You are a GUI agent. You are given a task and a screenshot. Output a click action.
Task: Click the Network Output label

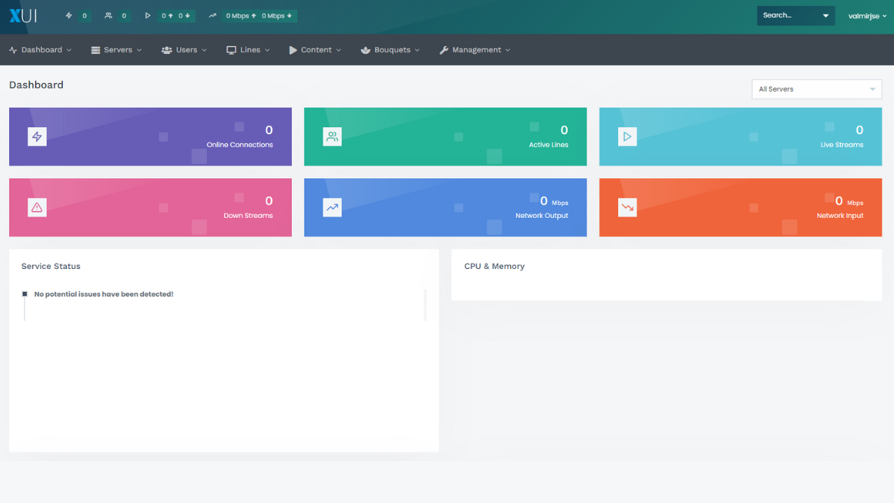point(541,215)
